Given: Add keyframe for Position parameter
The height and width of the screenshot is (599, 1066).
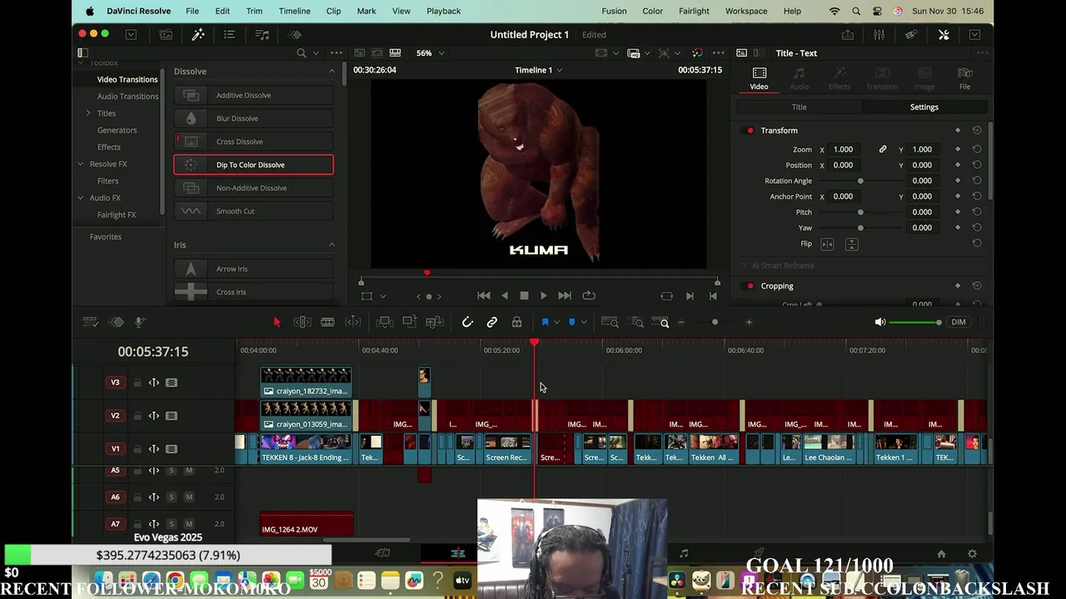Looking at the screenshot, I should point(958,165).
